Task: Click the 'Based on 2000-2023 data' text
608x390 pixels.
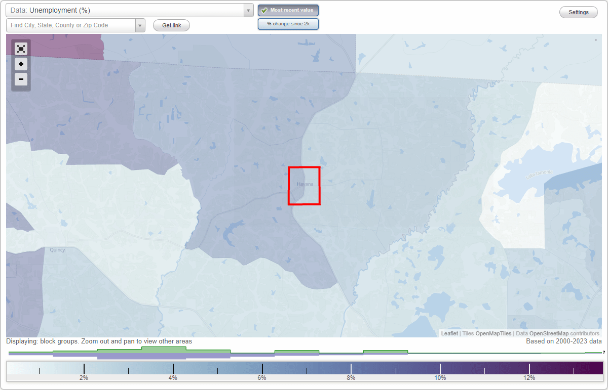Action: pyautogui.click(x=564, y=341)
